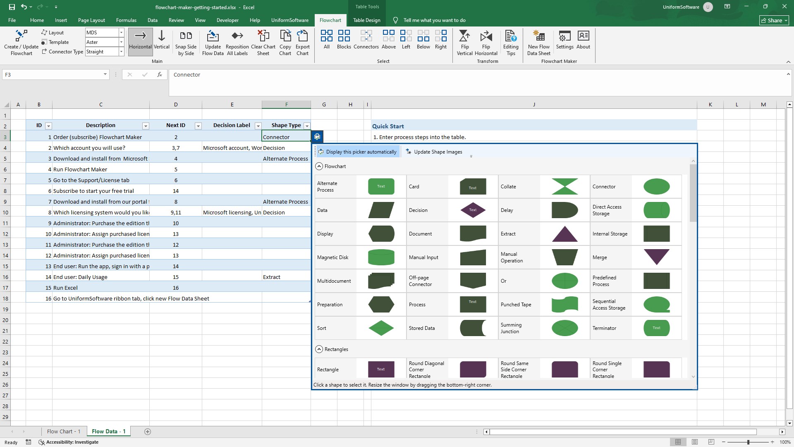The width and height of the screenshot is (794, 447).
Task: Click Clear Chart Sheet icon
Action: [x=263, y=37]
